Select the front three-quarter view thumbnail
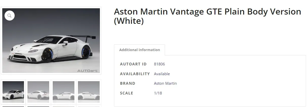This screenshot has height=107, width=307. click(13, 92)
